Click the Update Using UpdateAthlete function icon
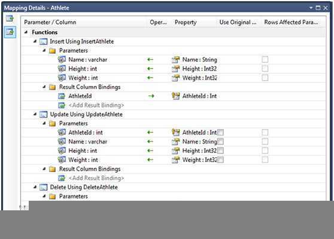Viewport: 334px width, 239px height. [44, 114]
